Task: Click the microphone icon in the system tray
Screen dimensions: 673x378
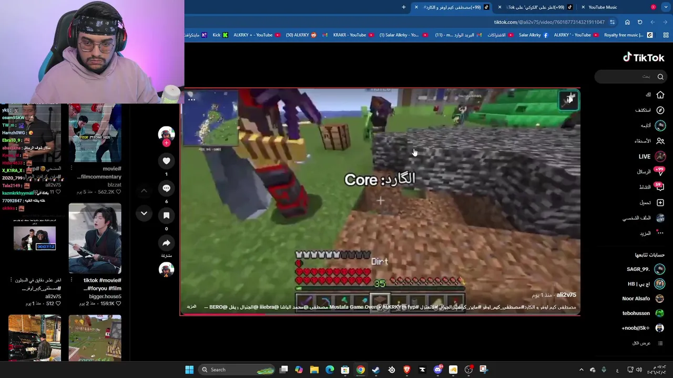Action: click(604, 370)
